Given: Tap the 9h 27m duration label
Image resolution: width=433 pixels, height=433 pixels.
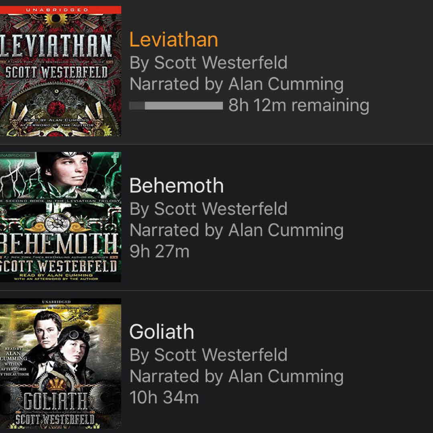Looking at the screenshot, I should (x=159, y=251).
